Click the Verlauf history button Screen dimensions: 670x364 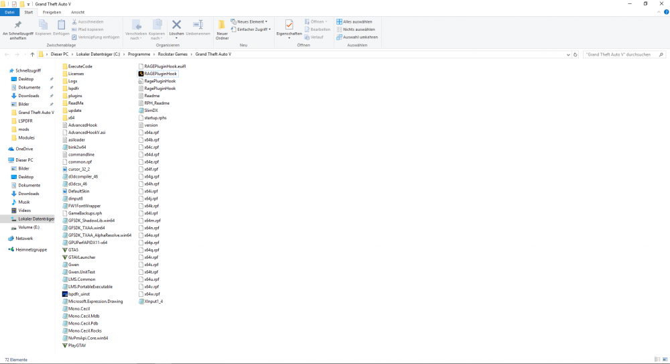tap(314, 38)
